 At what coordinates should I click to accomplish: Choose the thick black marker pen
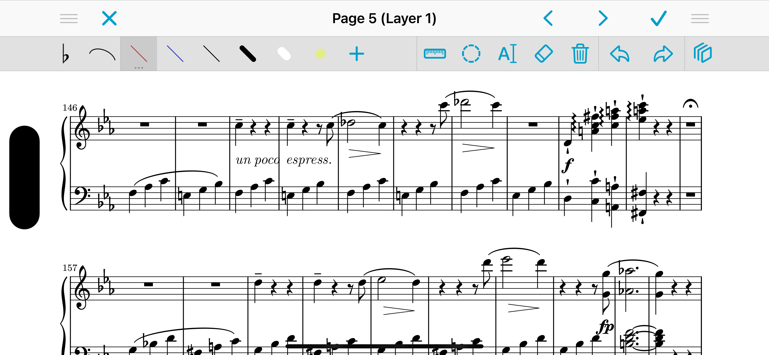(x=248, y=54)
